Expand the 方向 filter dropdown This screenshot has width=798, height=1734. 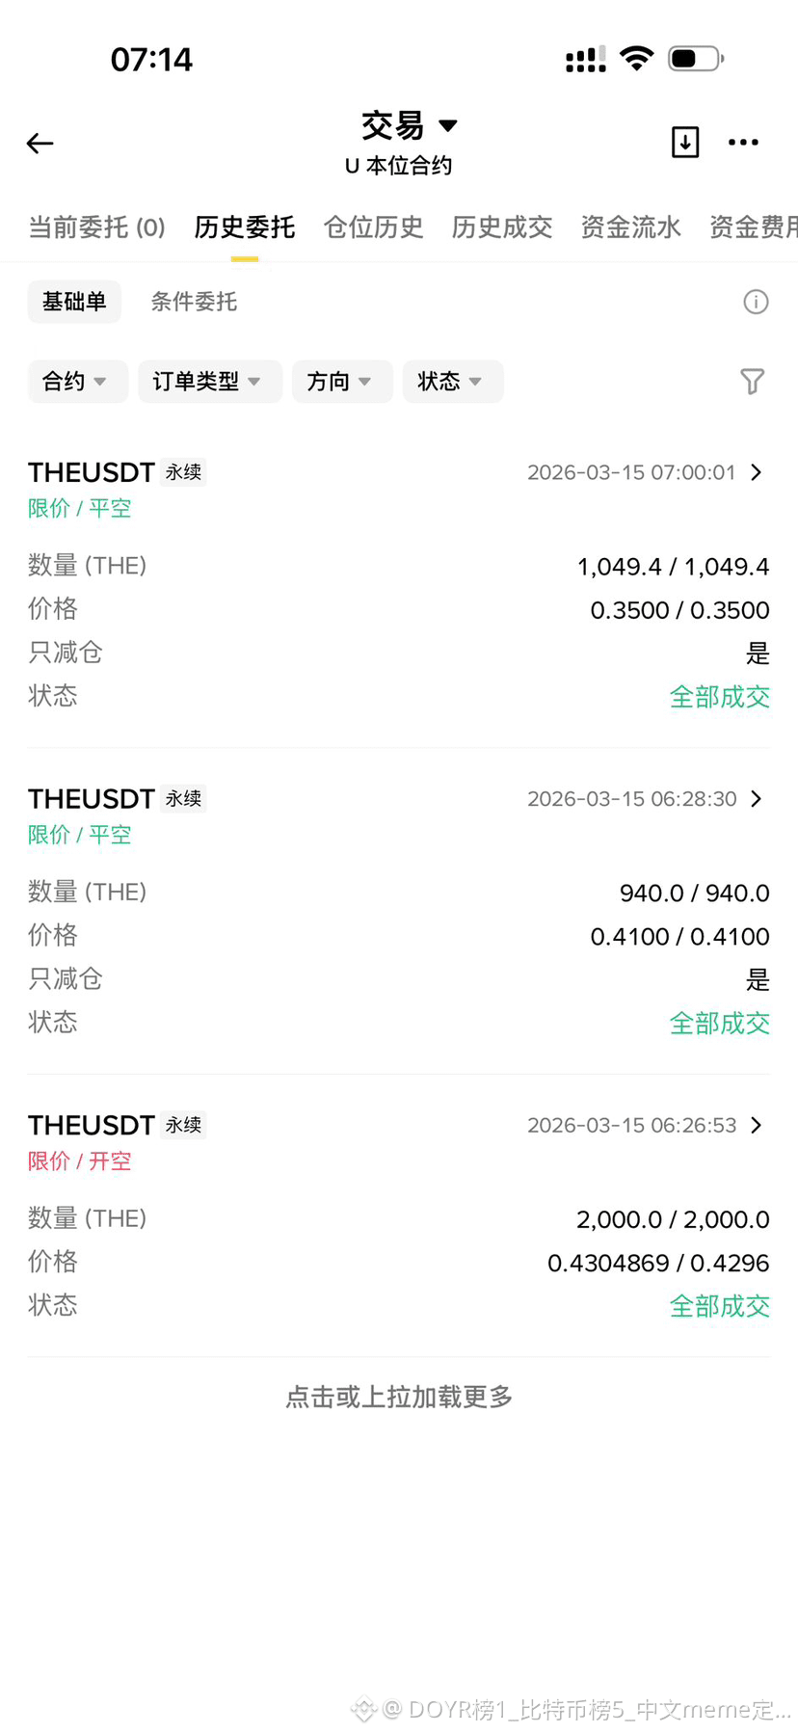coord(342,382)
